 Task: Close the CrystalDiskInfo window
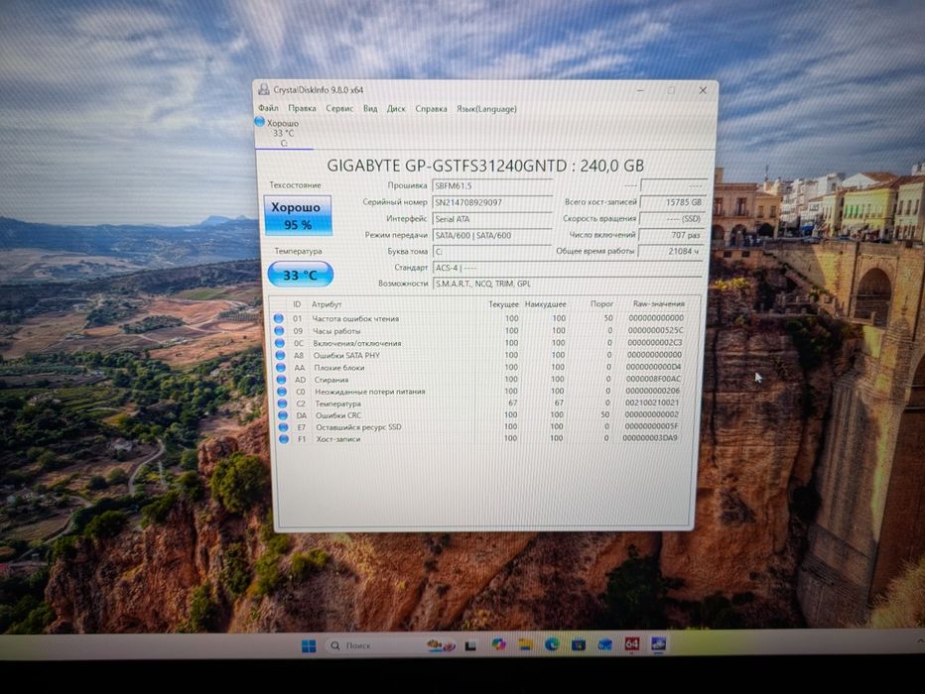coord(703,90)
